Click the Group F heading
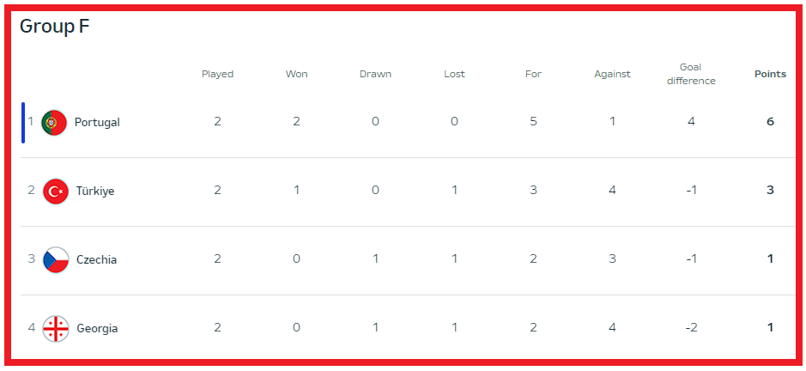 coord(55,27)
